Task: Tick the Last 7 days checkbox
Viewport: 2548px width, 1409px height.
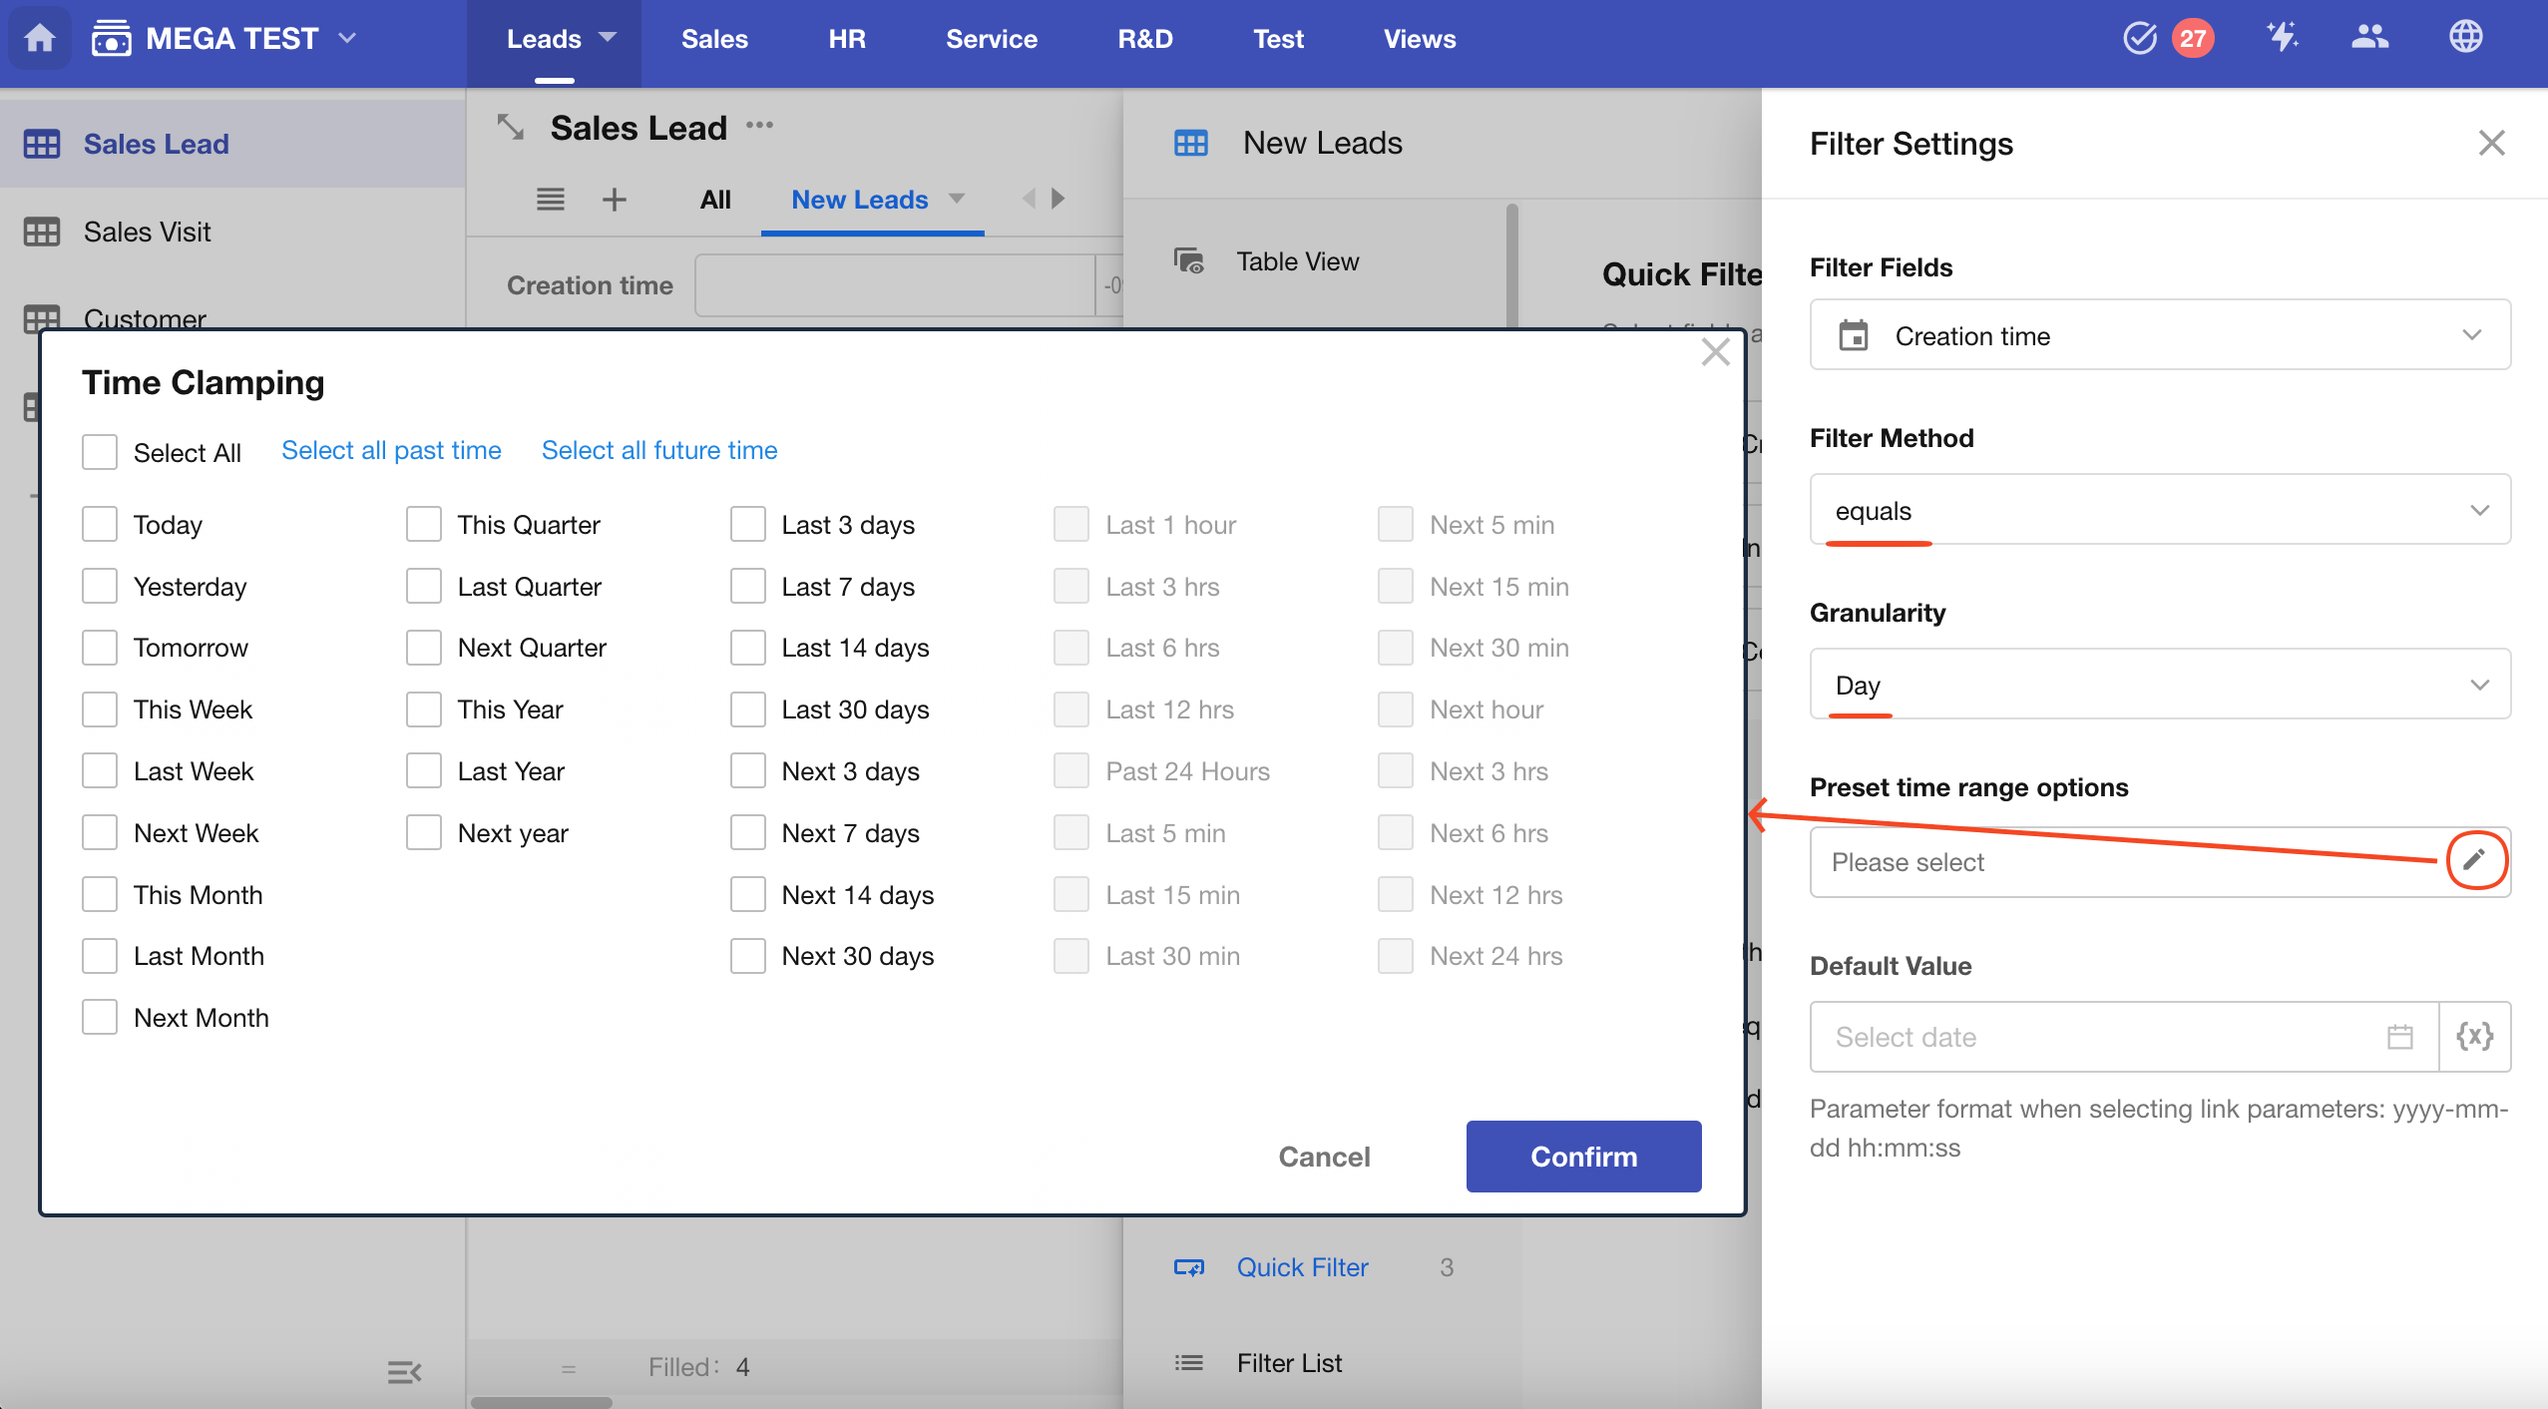Action: pyautogui.click(x=747, y=586)
